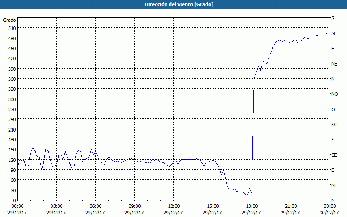This screenshot has height=217, width=347.
Task: Click the 240 degree axis value
Action: point(12,120)
